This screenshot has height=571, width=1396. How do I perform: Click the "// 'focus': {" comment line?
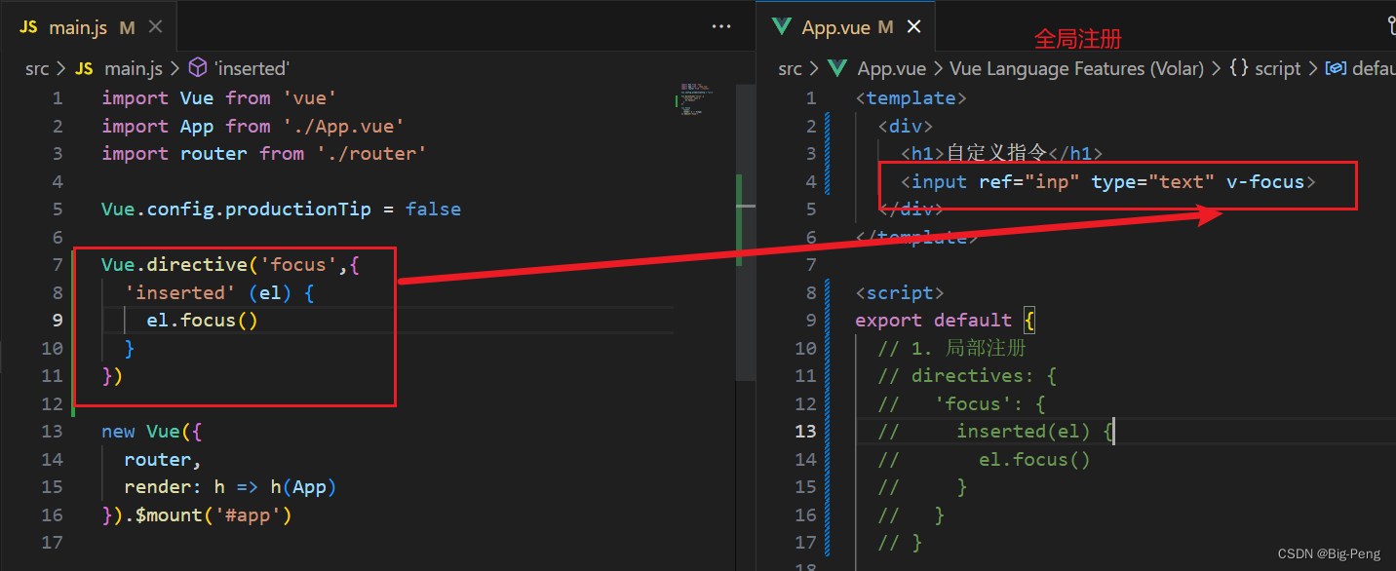click(x=961, y=403)
